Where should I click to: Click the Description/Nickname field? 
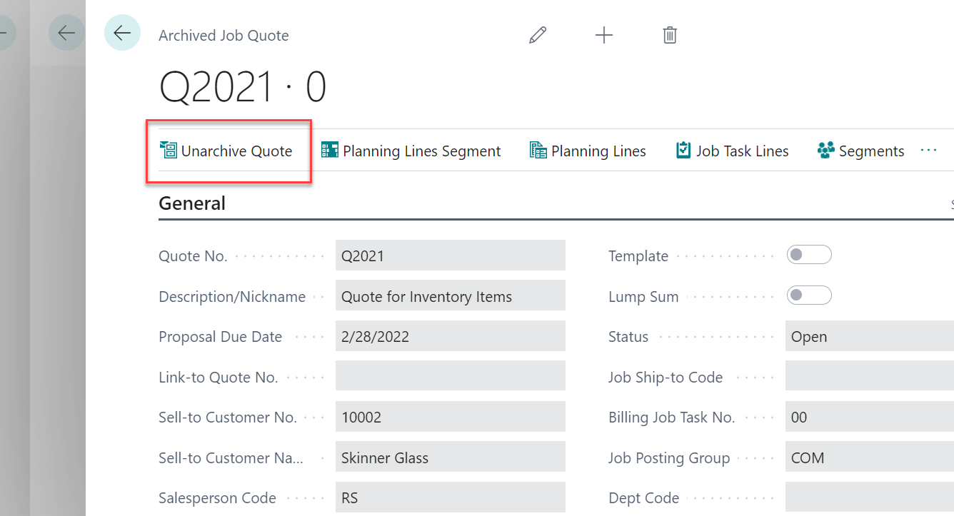450,296
